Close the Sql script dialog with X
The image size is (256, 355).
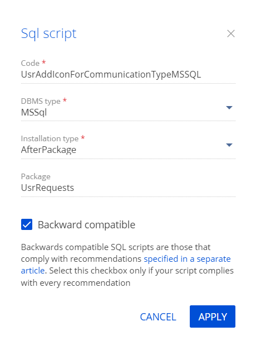click(x=231, y=33)
